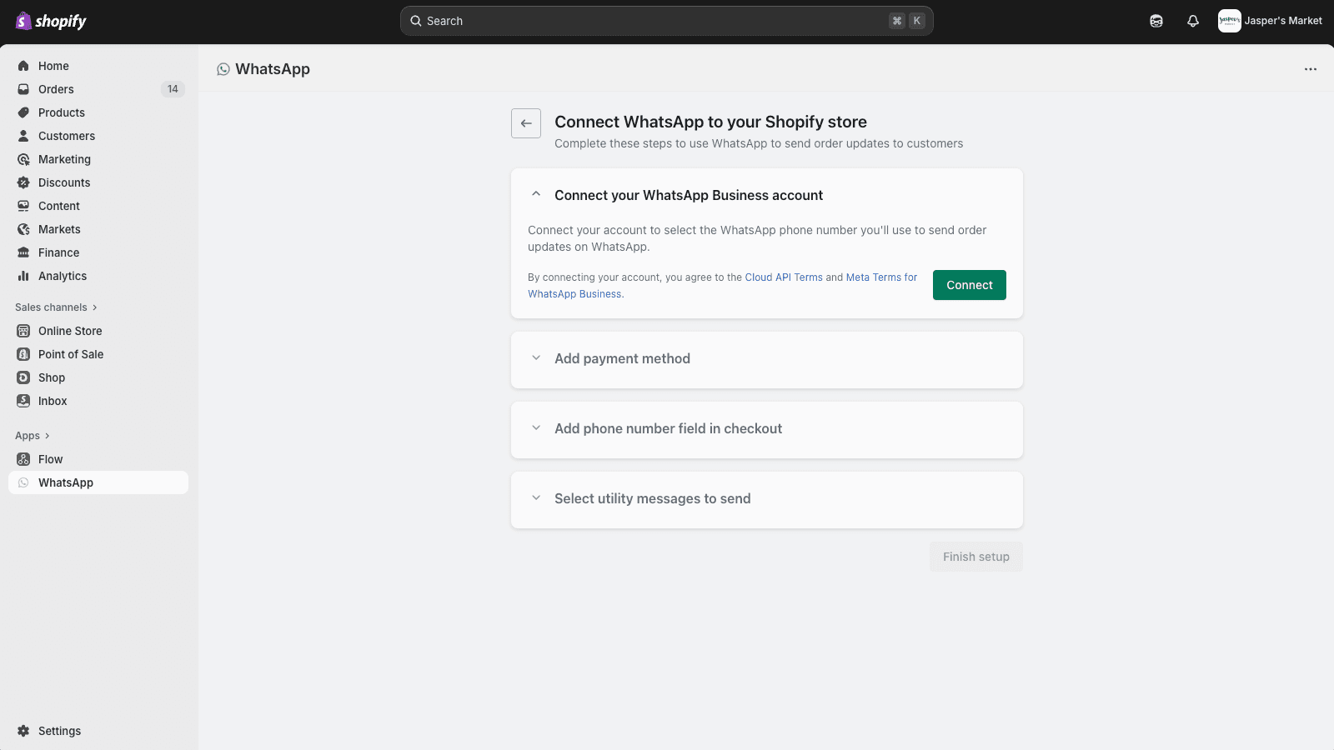Click the Customers person icon
Screen dimensions: 1334x750
click(x=23, y=136)
